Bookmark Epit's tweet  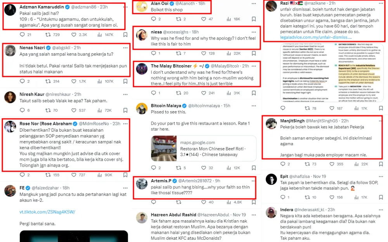(381, 197)
